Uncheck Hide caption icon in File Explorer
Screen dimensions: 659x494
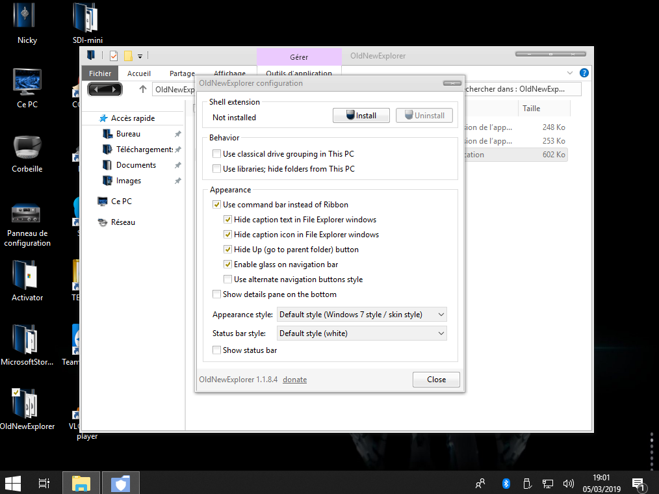tap(227, 234)
